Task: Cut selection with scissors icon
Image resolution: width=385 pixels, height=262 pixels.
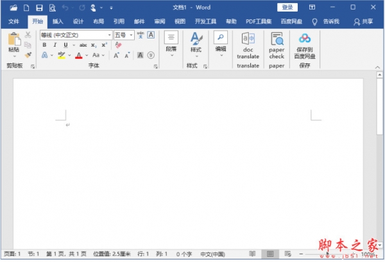Action: point(28,35)
